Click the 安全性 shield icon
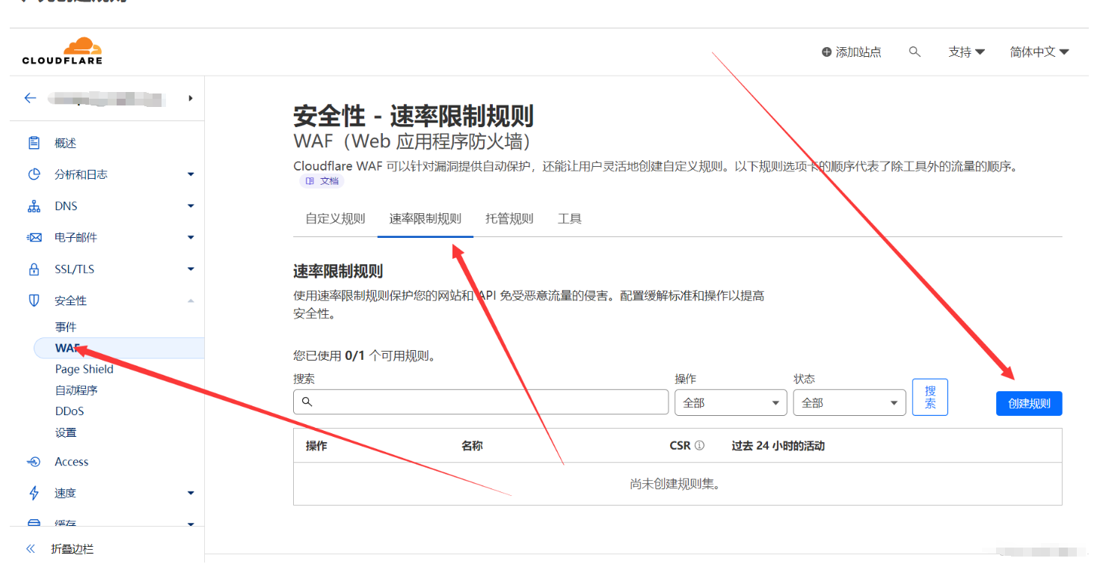This screenshot has height=576, width=1100. 34,300
